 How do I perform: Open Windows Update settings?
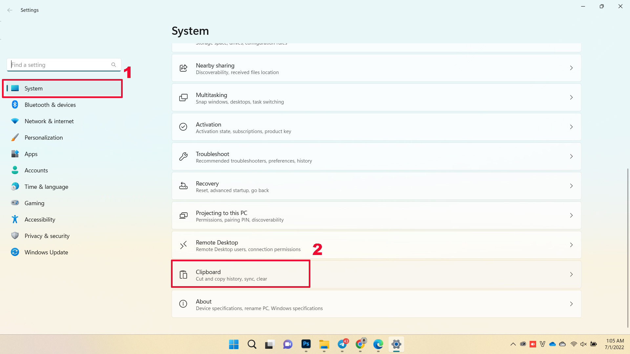64,252
